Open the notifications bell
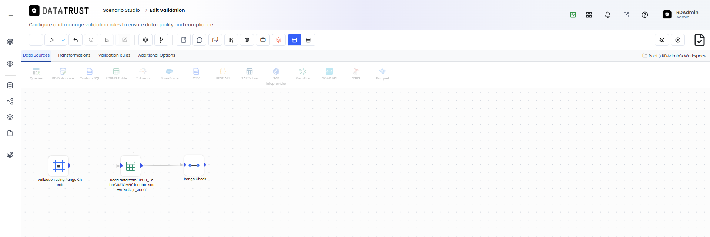 point(608,15)
